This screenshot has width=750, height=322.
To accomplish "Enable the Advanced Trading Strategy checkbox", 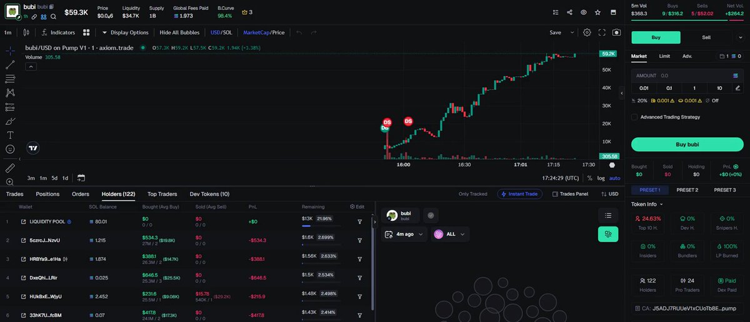I will pyautogui.click(x=634, y=117).
